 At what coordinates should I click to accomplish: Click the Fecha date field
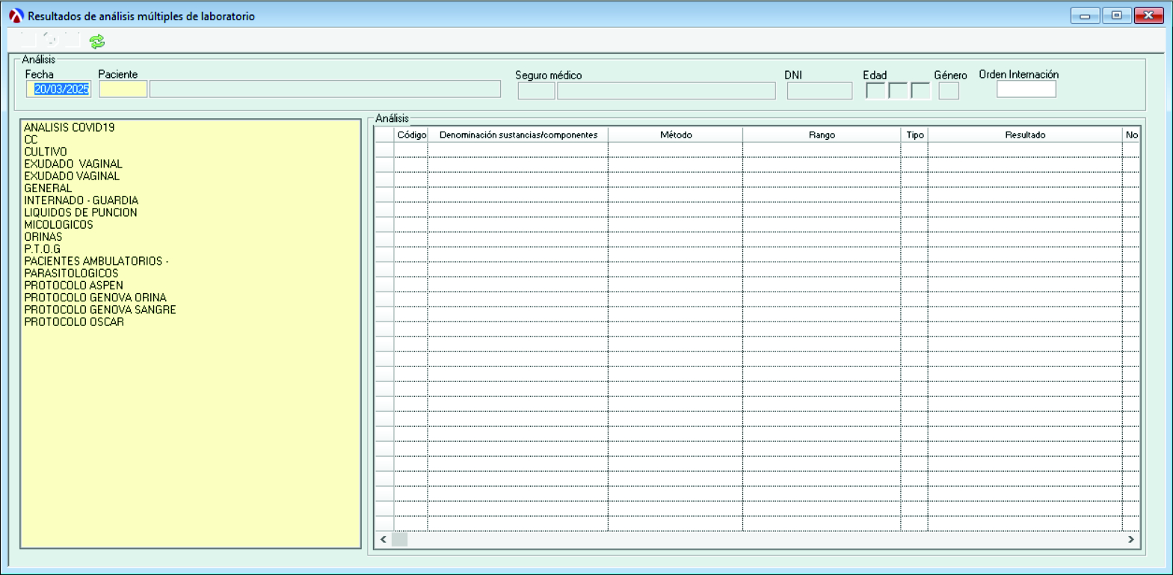[x=59, y=90]
